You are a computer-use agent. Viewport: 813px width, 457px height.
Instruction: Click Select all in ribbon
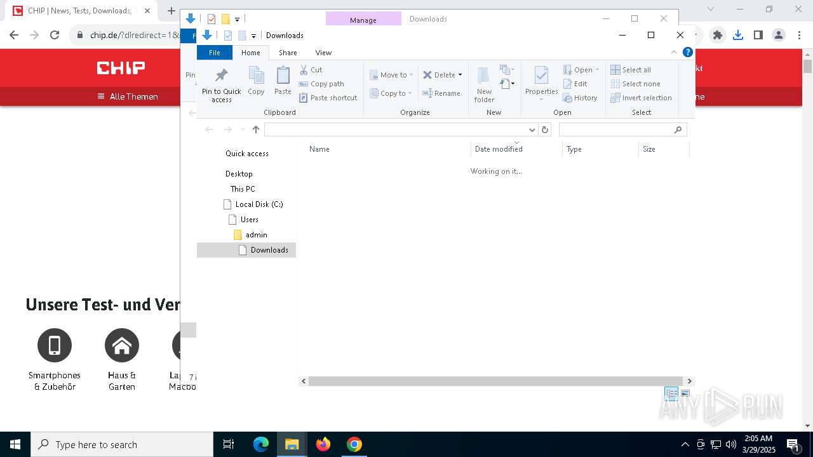click(x=631, y=70)
